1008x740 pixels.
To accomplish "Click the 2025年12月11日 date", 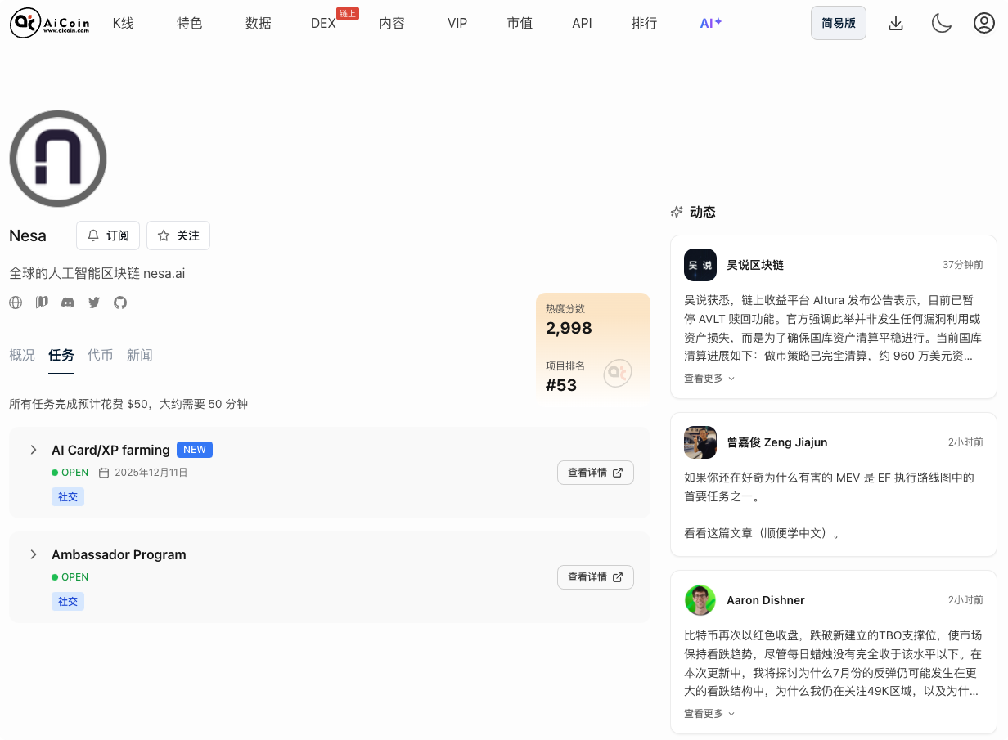I will point(151,473).
